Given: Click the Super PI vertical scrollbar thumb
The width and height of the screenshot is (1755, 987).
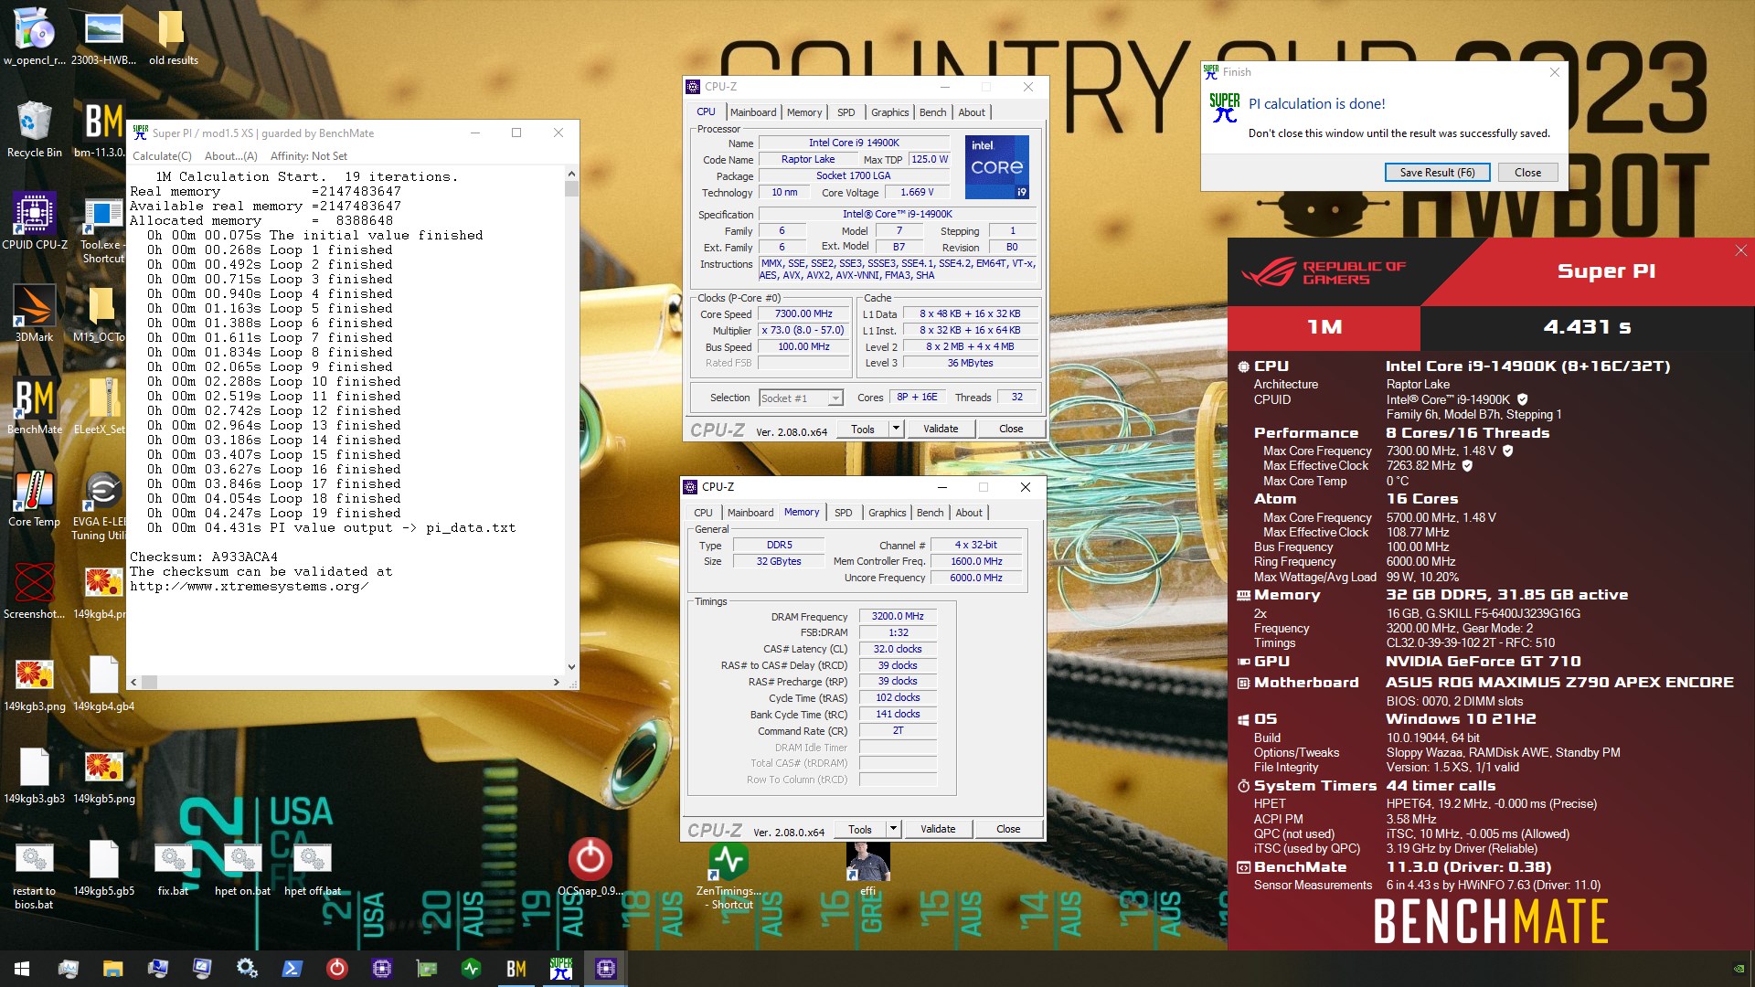Looking at the screenshot, I should (x=571, y=188).
